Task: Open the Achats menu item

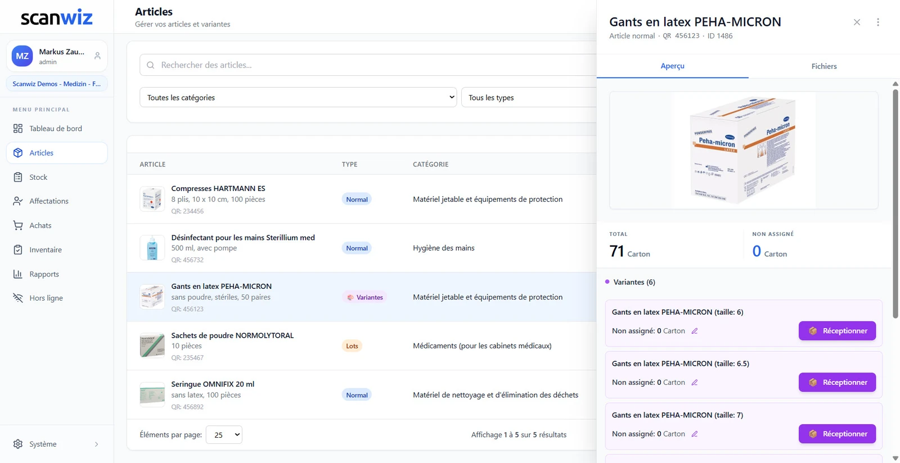Action: coord(57,225)
